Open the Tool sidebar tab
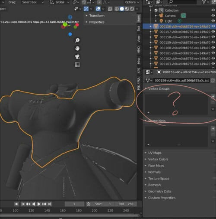 [x=139, y=29]
